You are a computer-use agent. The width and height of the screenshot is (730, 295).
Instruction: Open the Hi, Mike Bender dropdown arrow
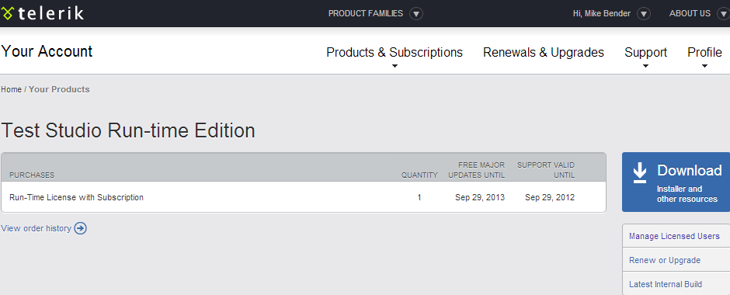pos(643,14)
